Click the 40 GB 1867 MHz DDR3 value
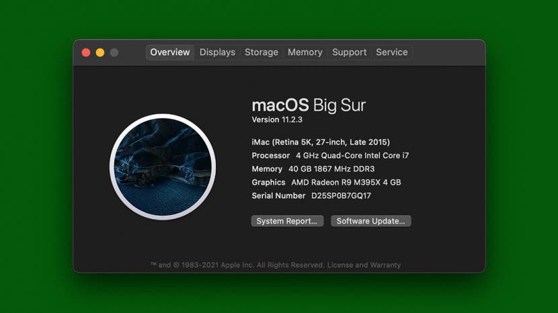The image size is (558, 313). 331,169
